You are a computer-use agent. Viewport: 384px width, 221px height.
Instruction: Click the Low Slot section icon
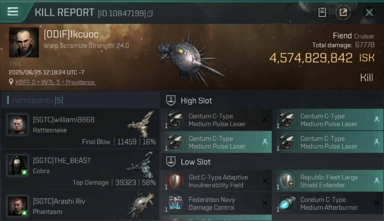click(171, 162)
